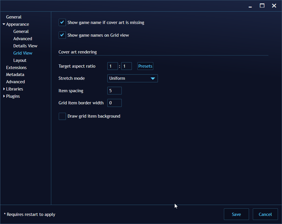Select the first aspect ratio value field
This screenshot has width=282, height=224.
[113, 66]
